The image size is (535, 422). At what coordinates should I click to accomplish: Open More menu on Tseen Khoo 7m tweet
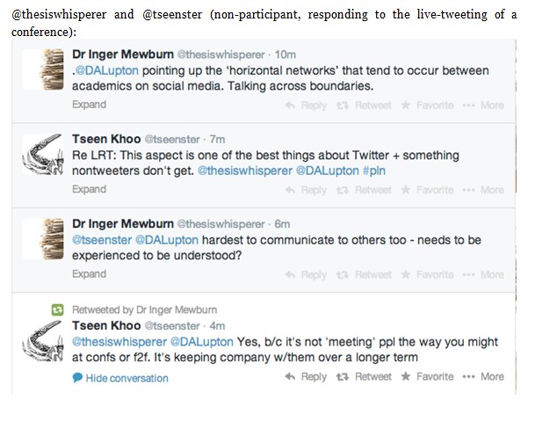(x=483, y=190)
